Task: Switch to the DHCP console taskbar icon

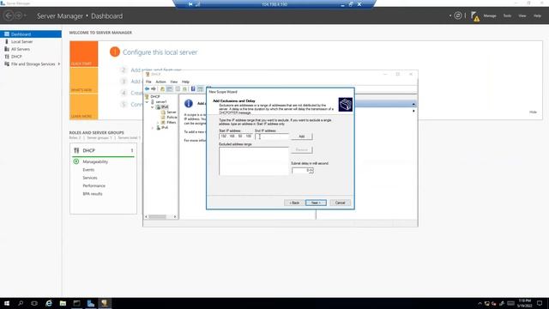Action: pyautogui.click(x=105, y=303)
